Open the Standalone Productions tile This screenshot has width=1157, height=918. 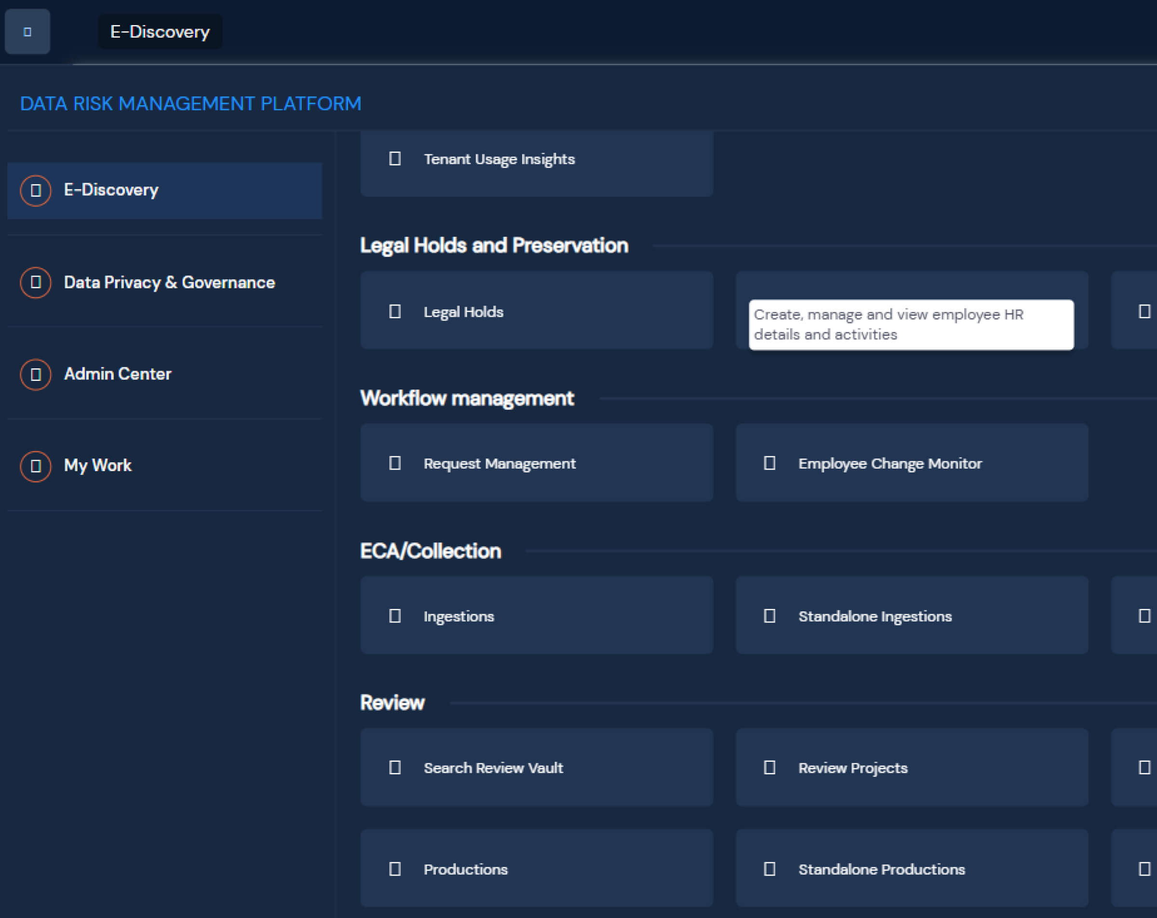[911, 868]
